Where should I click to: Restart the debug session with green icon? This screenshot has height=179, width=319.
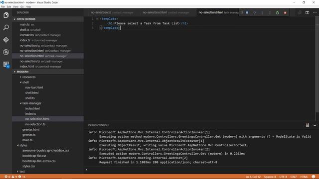pos(278,12)
